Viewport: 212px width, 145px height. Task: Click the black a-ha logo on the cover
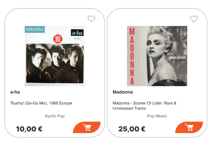point(77,33)
